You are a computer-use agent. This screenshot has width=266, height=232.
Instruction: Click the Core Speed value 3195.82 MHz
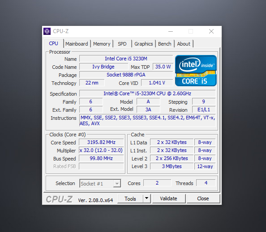[101, 142]
